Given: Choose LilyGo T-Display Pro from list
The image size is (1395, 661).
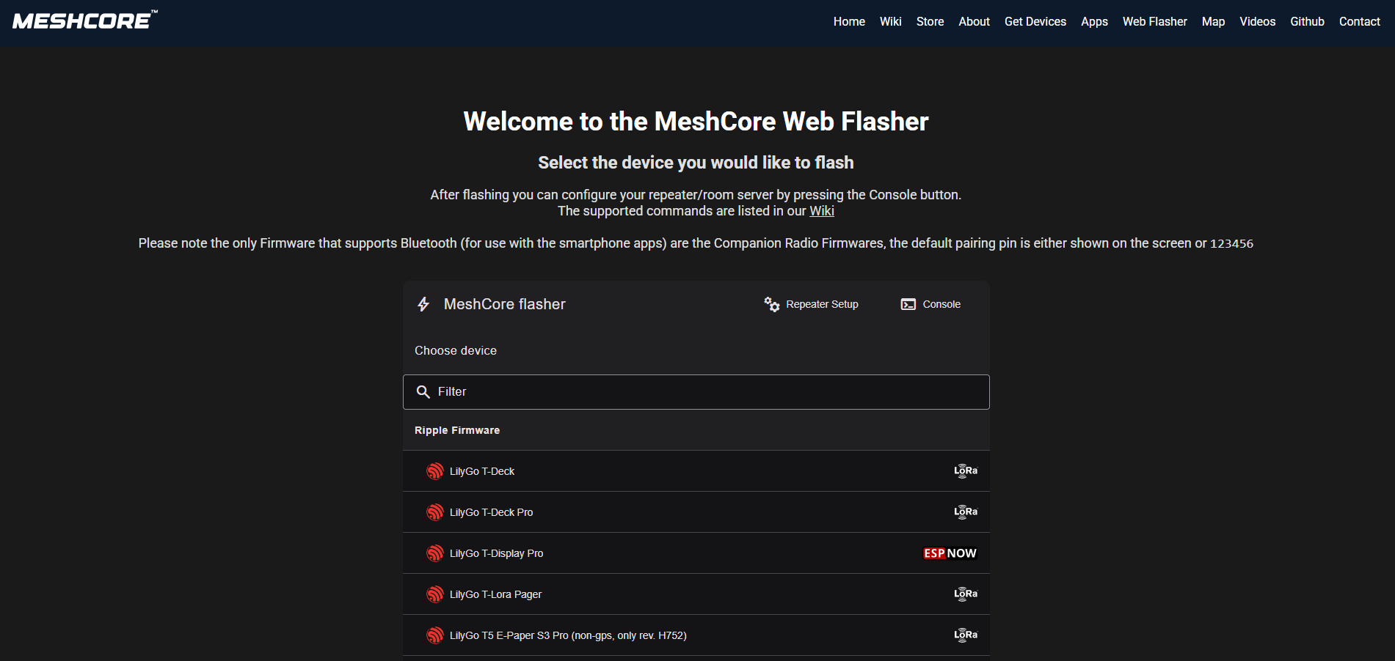Looking at the screenshot, I should click(496, 553).
